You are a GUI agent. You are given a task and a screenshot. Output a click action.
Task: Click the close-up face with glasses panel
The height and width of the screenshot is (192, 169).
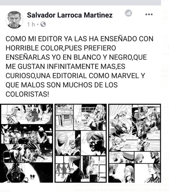(x=93, y=143)
